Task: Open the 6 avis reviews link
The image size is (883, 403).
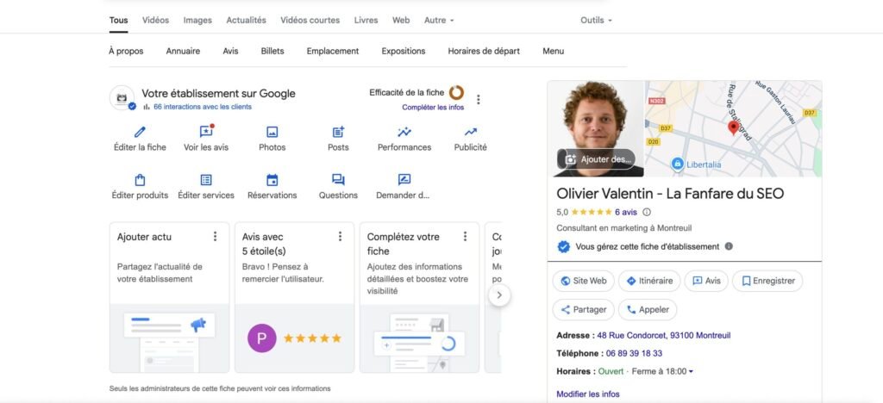Action: [x=626, y=213]
